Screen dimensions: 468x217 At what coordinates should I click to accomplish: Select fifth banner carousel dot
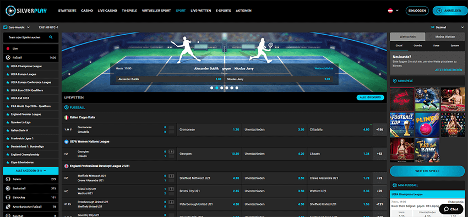point(232,88)
